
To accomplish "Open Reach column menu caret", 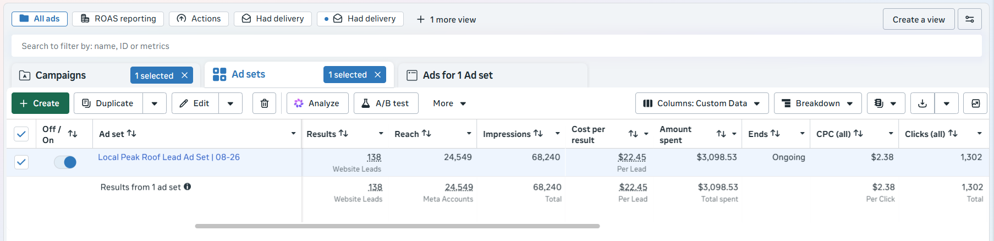I will [x=469, y=134].
